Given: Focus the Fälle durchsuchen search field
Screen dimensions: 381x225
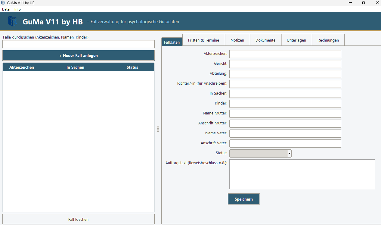Looking at the screenshot, I should tap(79, 44).
